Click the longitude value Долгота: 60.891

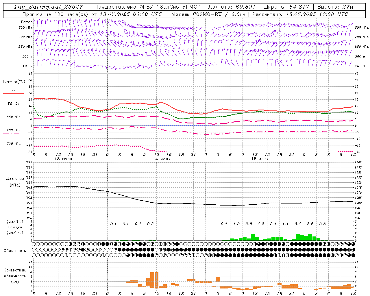pyautogui.click(x=232, y=7)
